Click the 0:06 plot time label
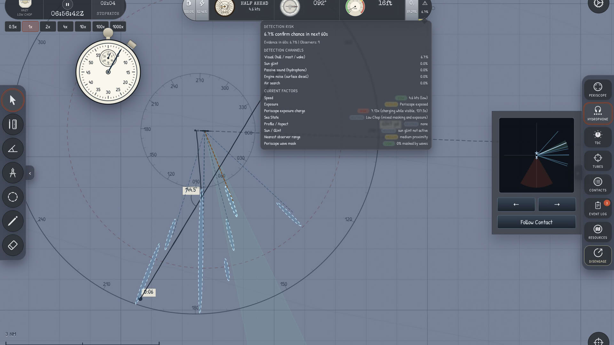This screenshot has height=345, width=614. (148, 292)
